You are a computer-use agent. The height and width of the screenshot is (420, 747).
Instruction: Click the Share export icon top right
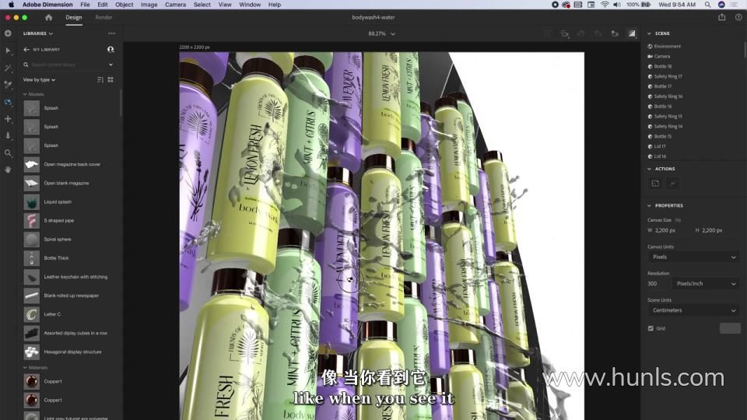pos(722,17)
